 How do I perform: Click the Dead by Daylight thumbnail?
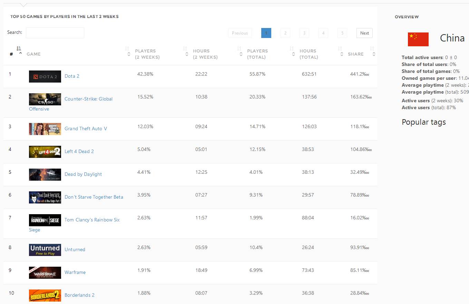click(45, 174)
